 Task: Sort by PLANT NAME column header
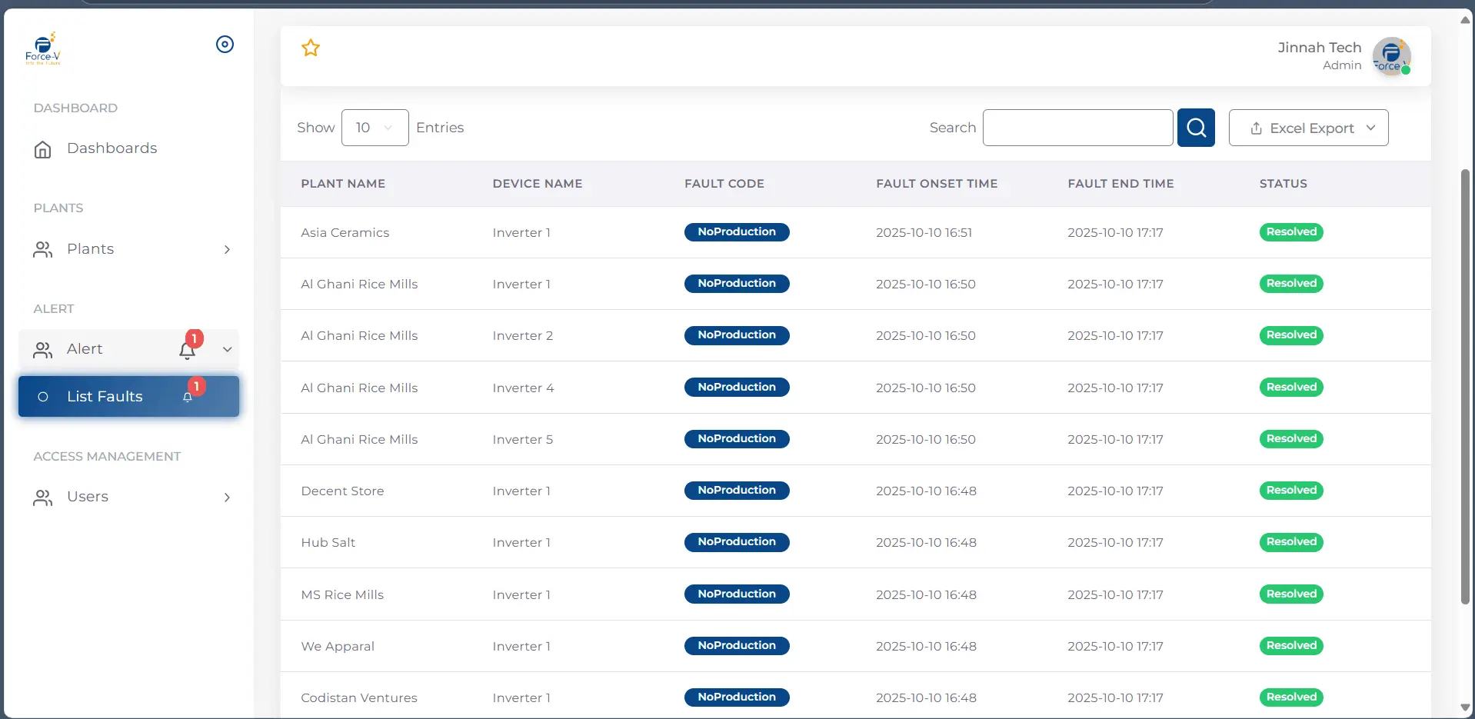(343, 184)
